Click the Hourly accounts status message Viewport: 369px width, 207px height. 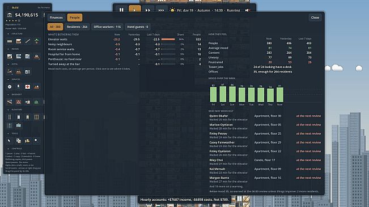click(184, 200)
